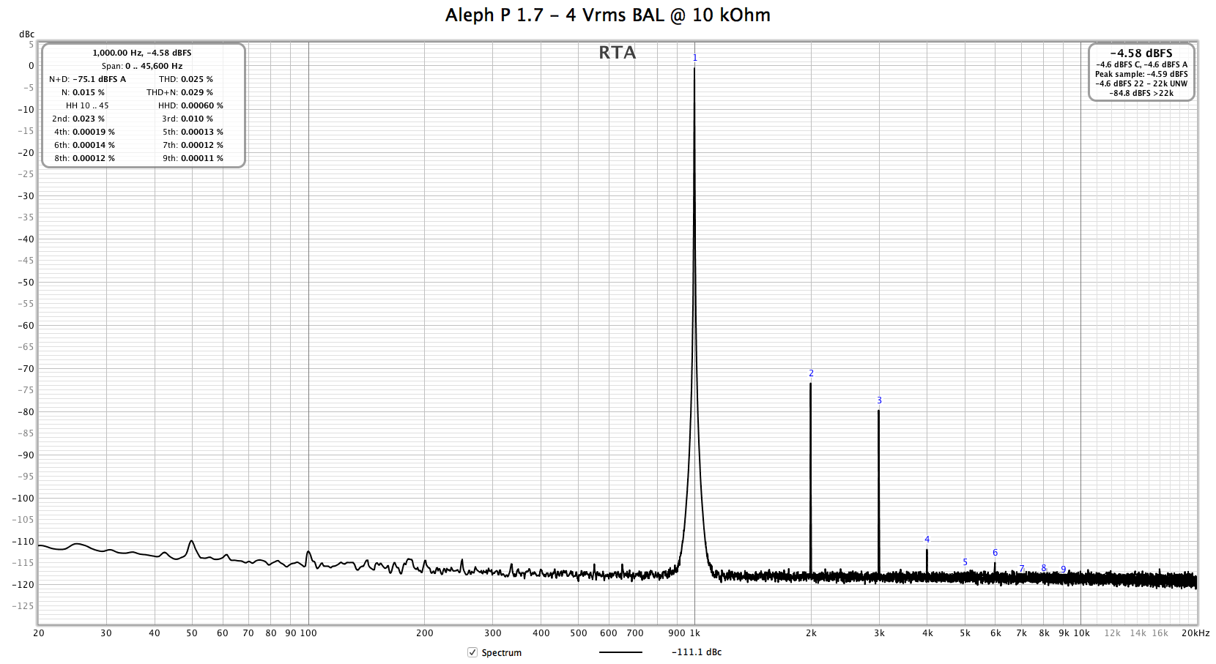The height and width of the screenshot is (664, 1216).
Task: Click the 1,000.00 Hz, -4.58 dBFS readout
Action: click(x=142, y=53)
